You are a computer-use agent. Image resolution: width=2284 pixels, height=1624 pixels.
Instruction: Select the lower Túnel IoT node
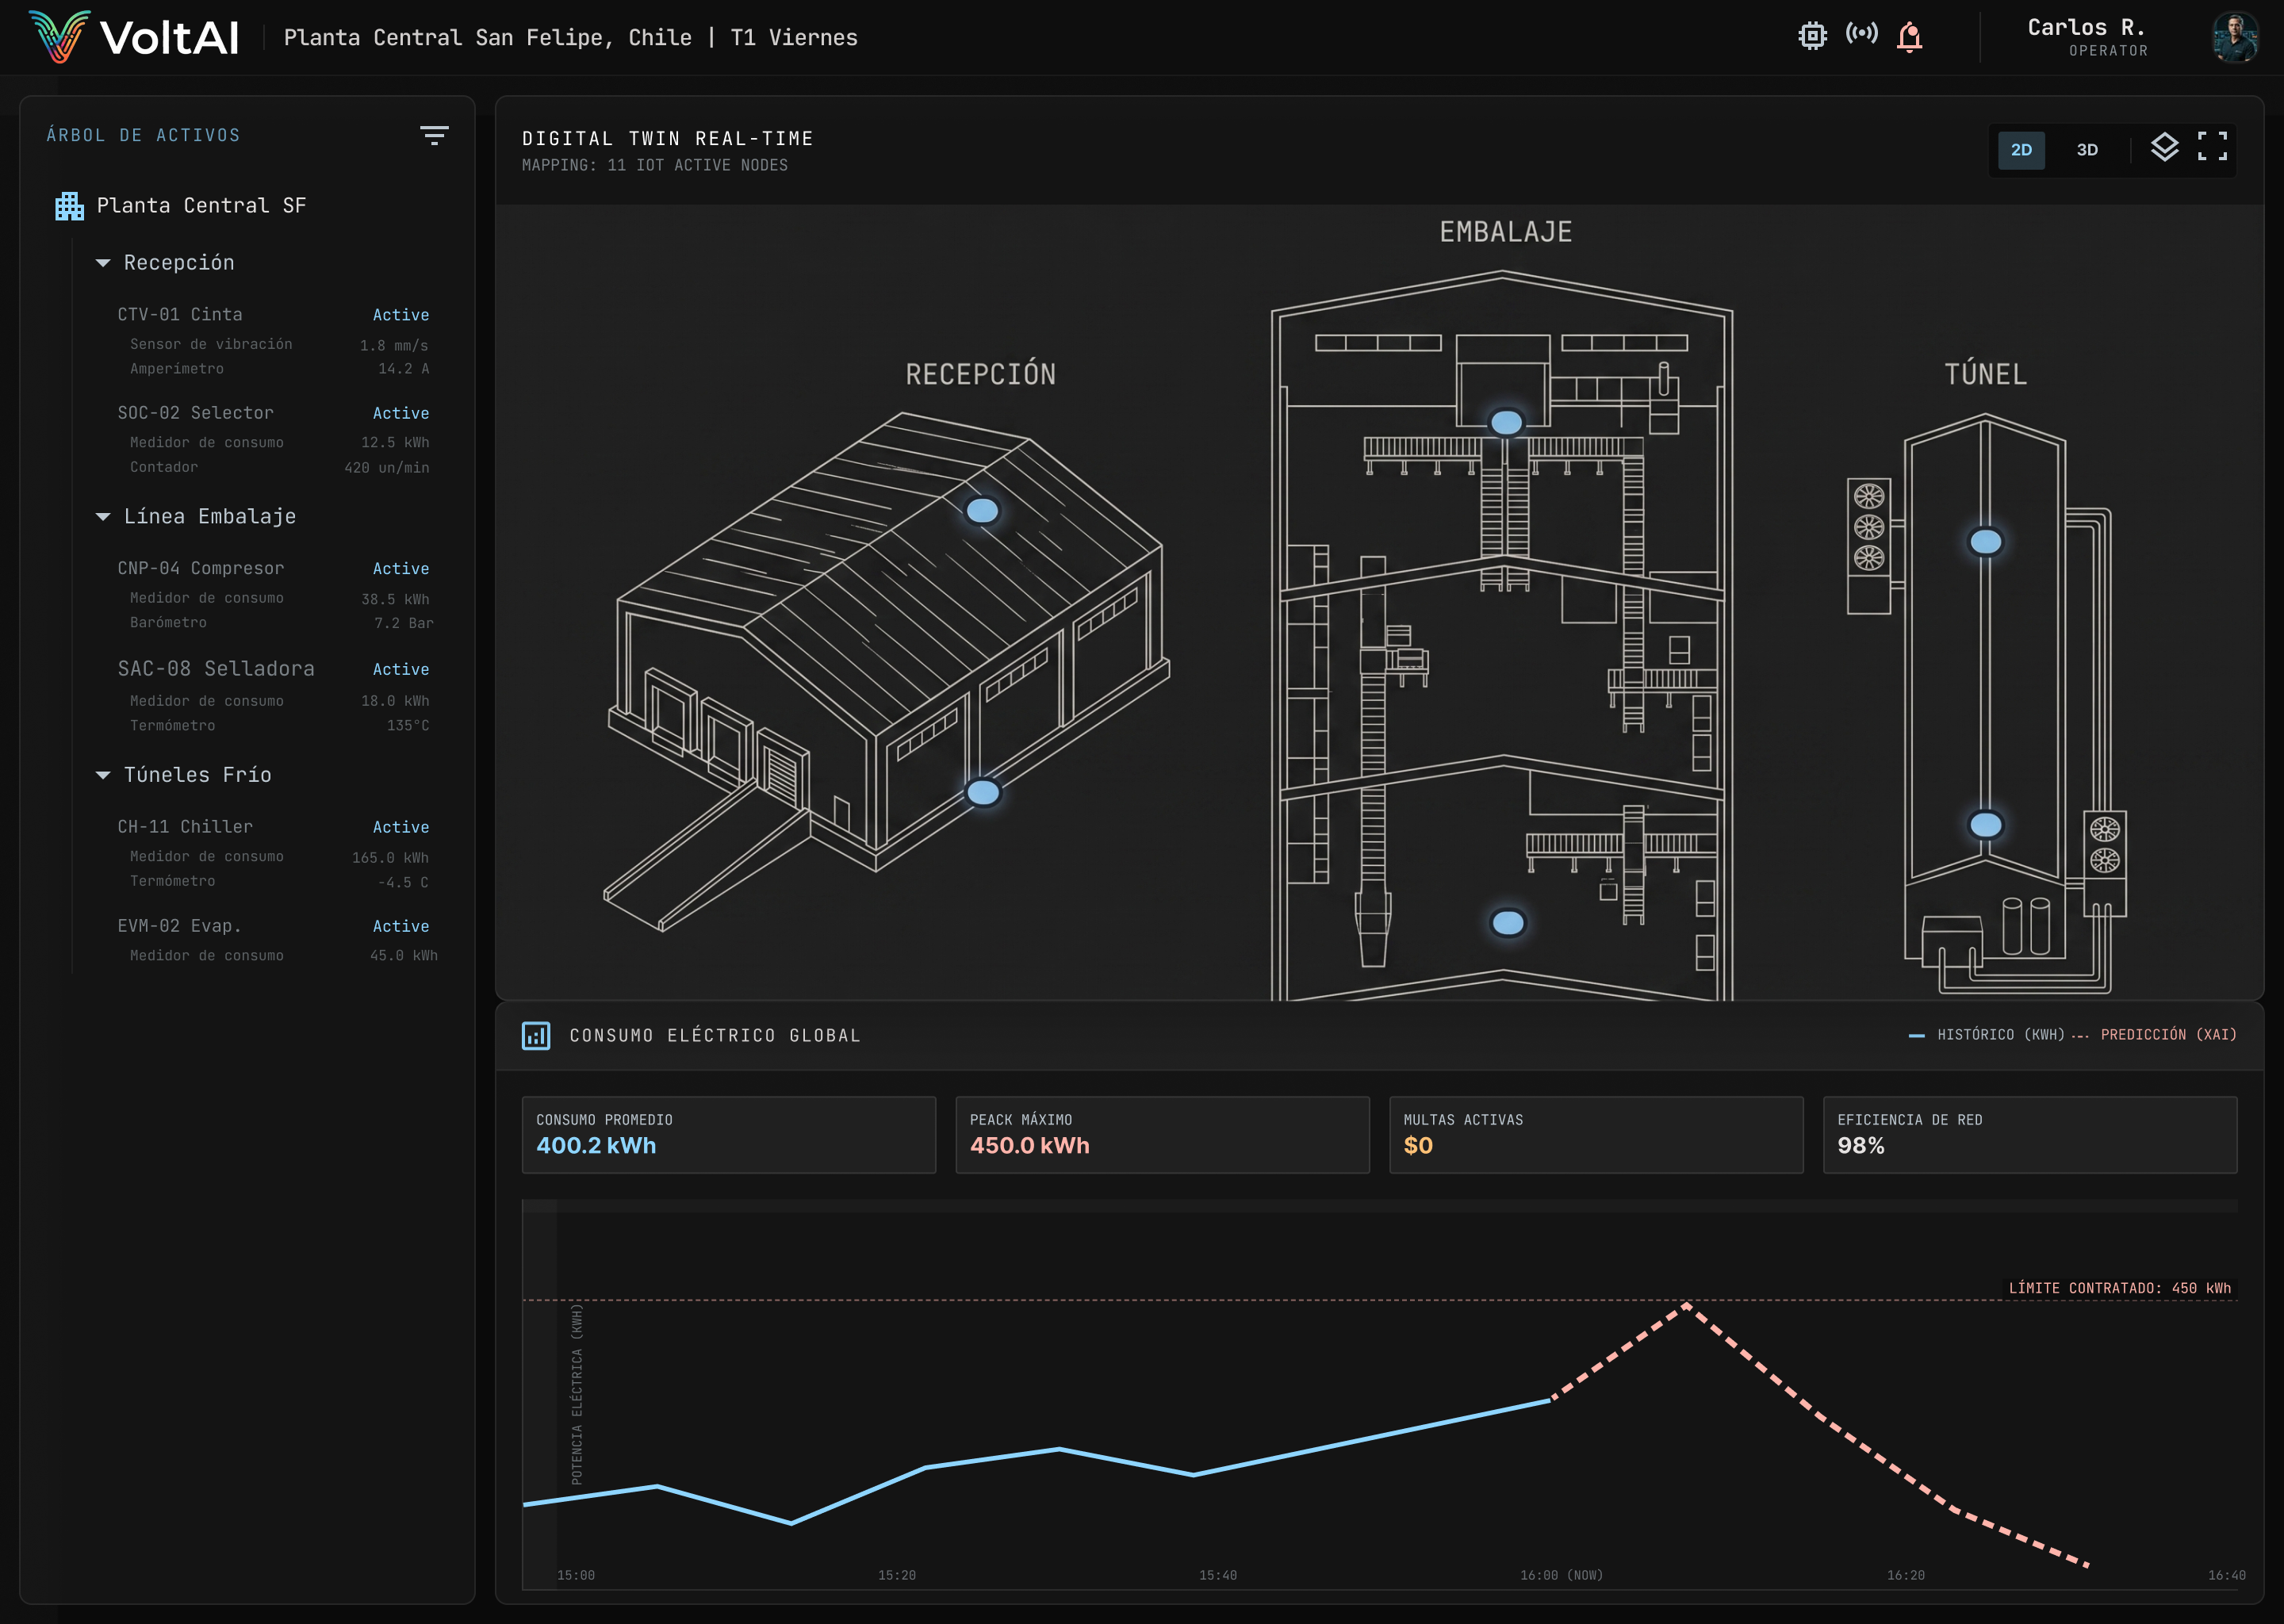click(1986, 825)
